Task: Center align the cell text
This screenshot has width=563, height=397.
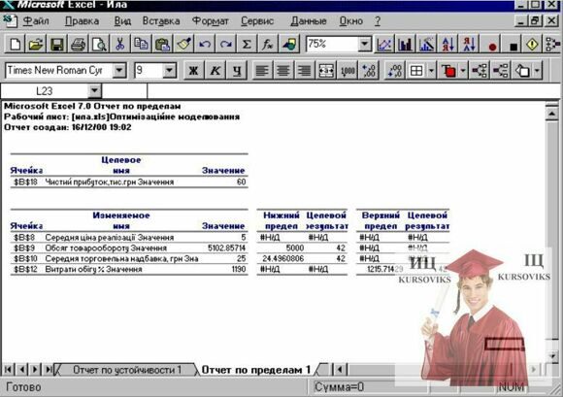Action: coord(282,70)
